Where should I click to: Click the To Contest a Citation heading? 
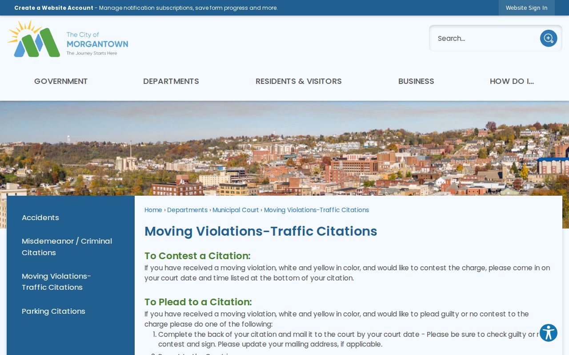197,256
